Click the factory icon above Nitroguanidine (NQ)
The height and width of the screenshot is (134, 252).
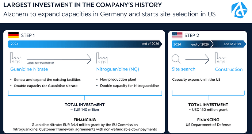102,58
